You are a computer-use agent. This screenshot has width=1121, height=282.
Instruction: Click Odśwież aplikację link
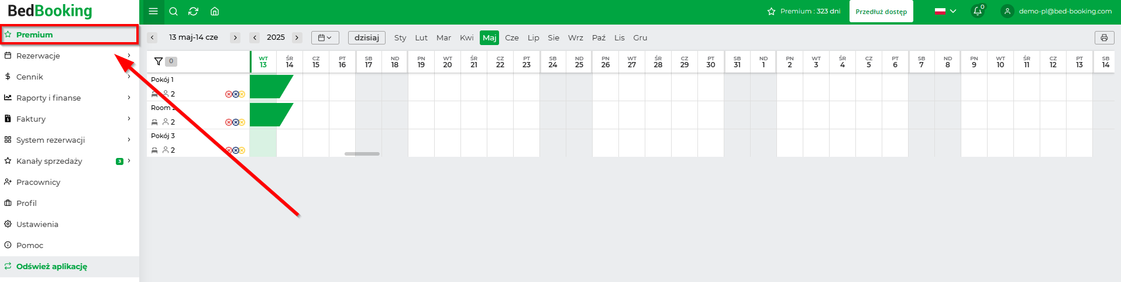pyautogui.click(x=51, y=266)
